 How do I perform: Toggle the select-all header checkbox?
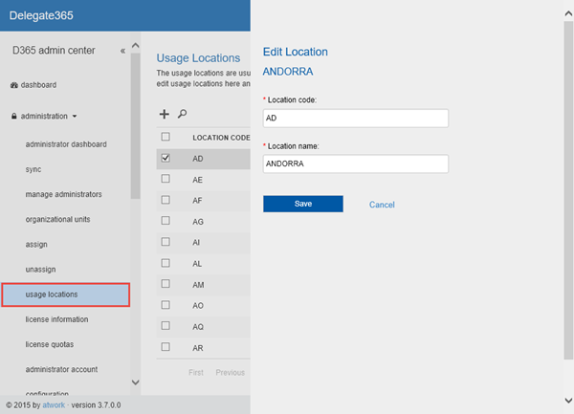166,137
